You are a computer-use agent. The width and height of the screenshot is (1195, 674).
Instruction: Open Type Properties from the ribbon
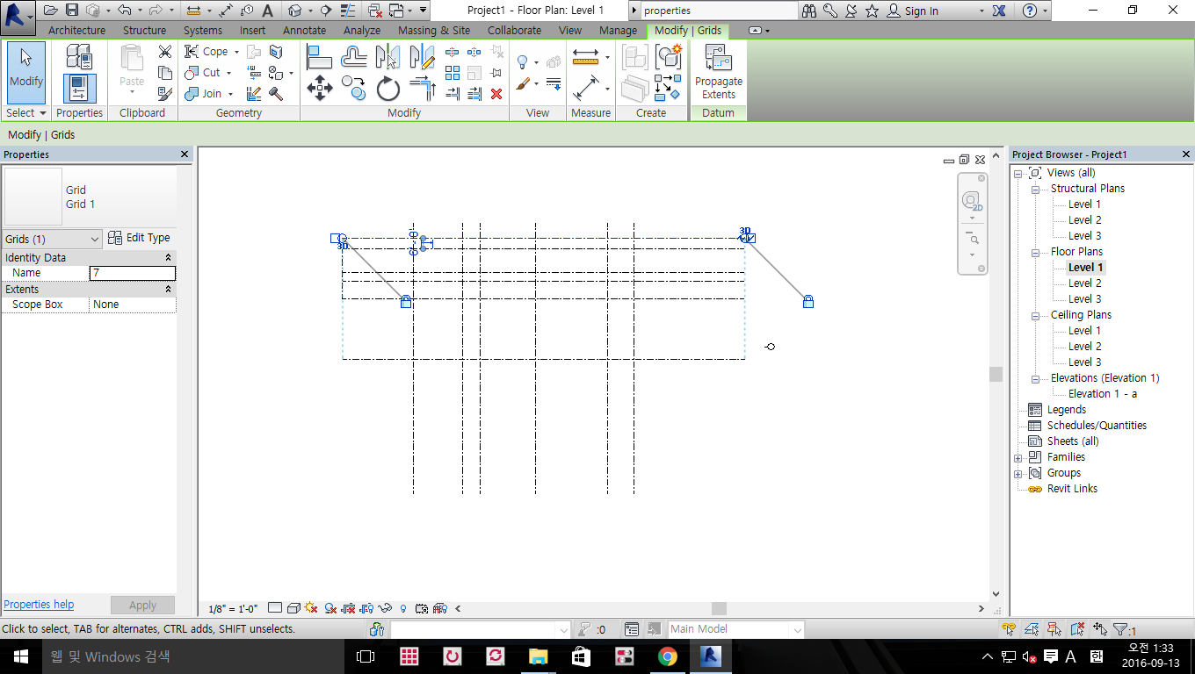point(79,57)
